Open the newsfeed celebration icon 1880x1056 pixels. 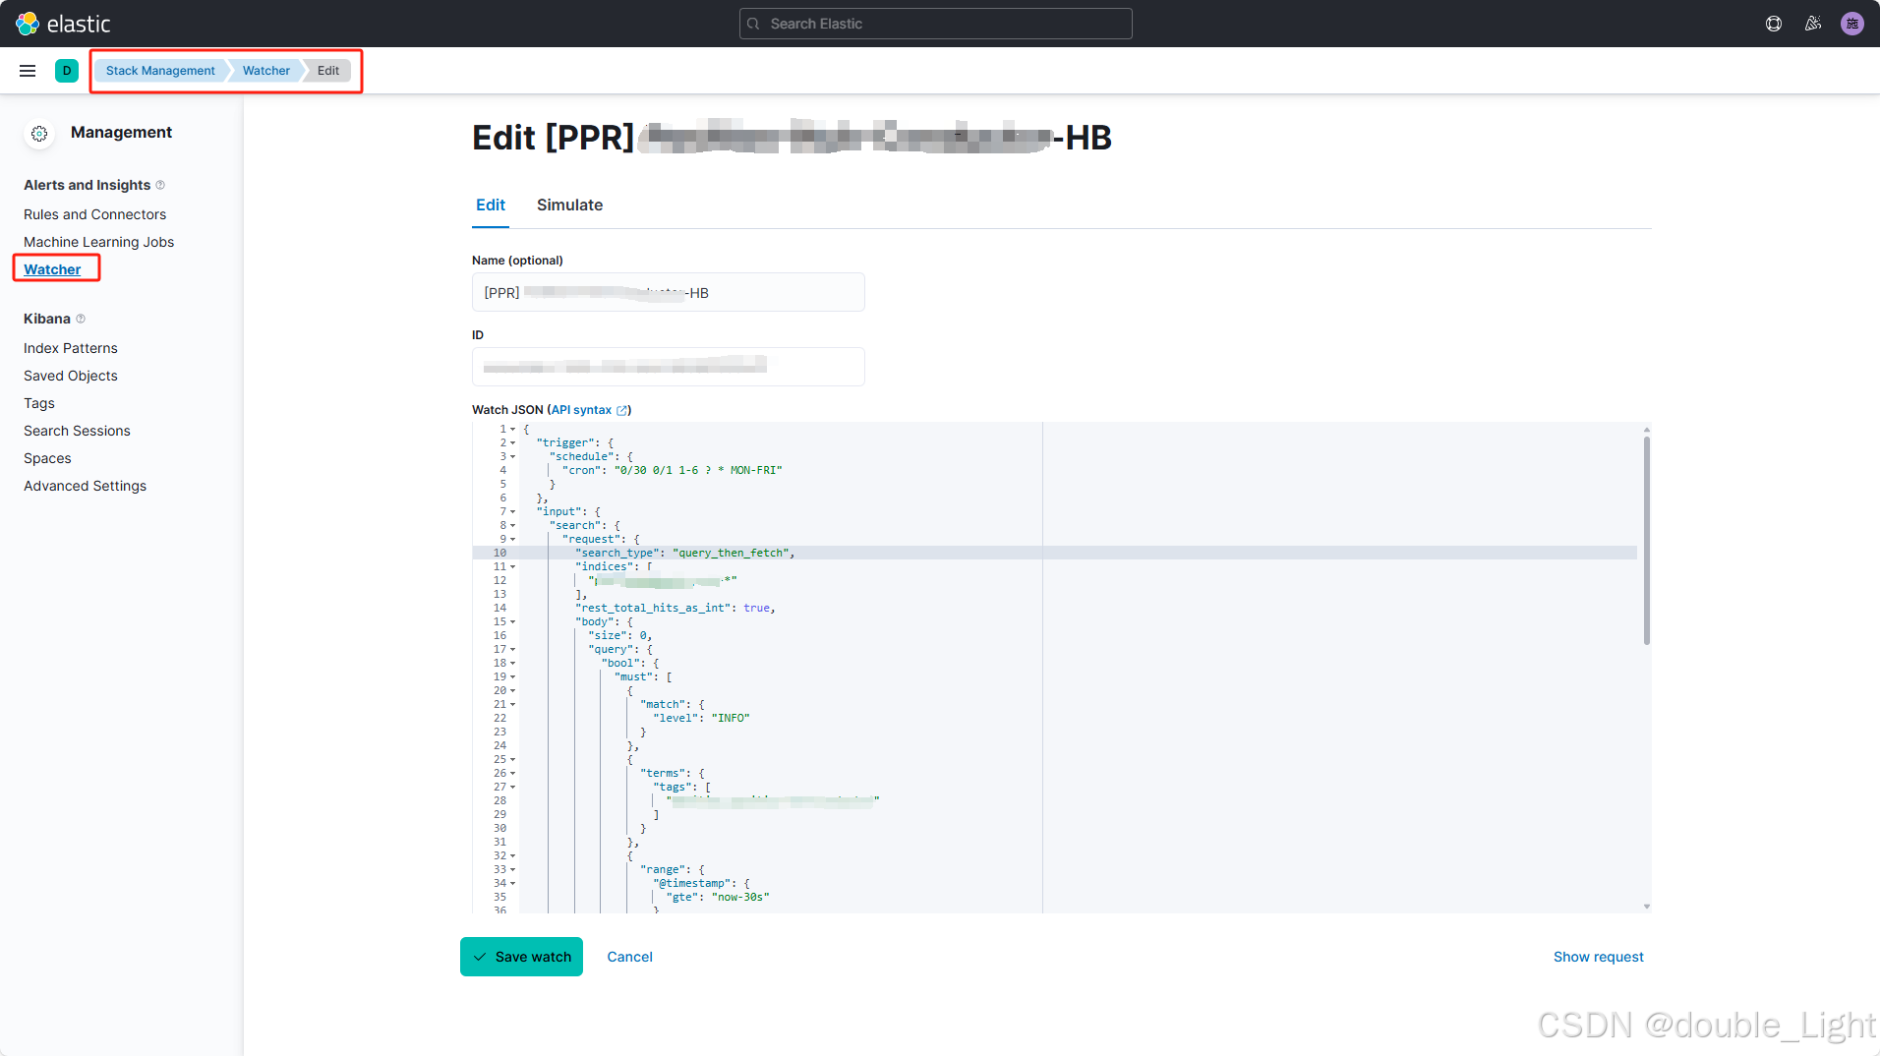(x=1813, y=24)
